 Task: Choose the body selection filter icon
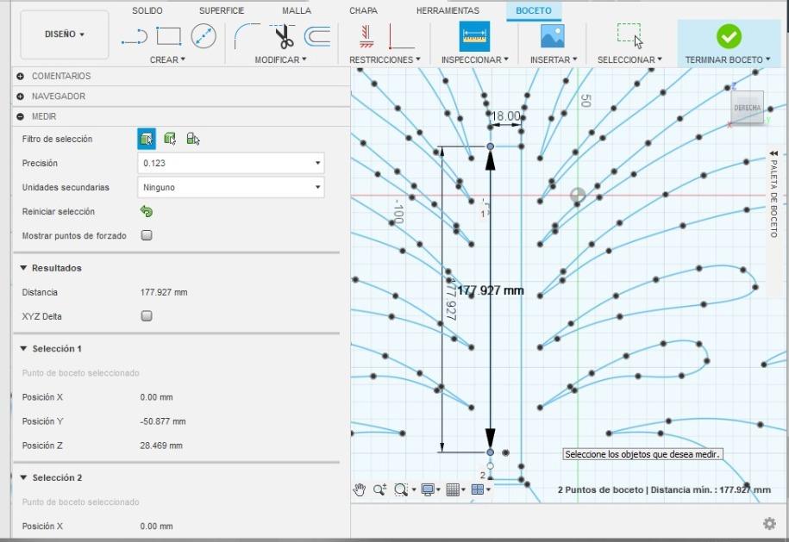click(147, 139)
